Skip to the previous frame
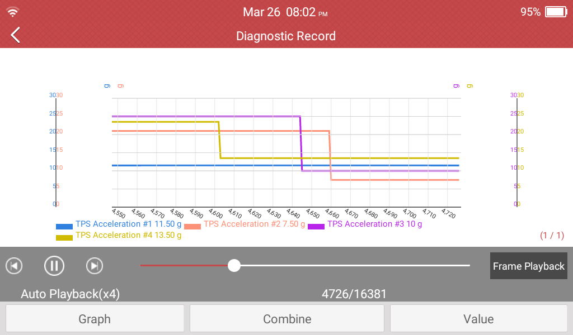 coord(14,266)
